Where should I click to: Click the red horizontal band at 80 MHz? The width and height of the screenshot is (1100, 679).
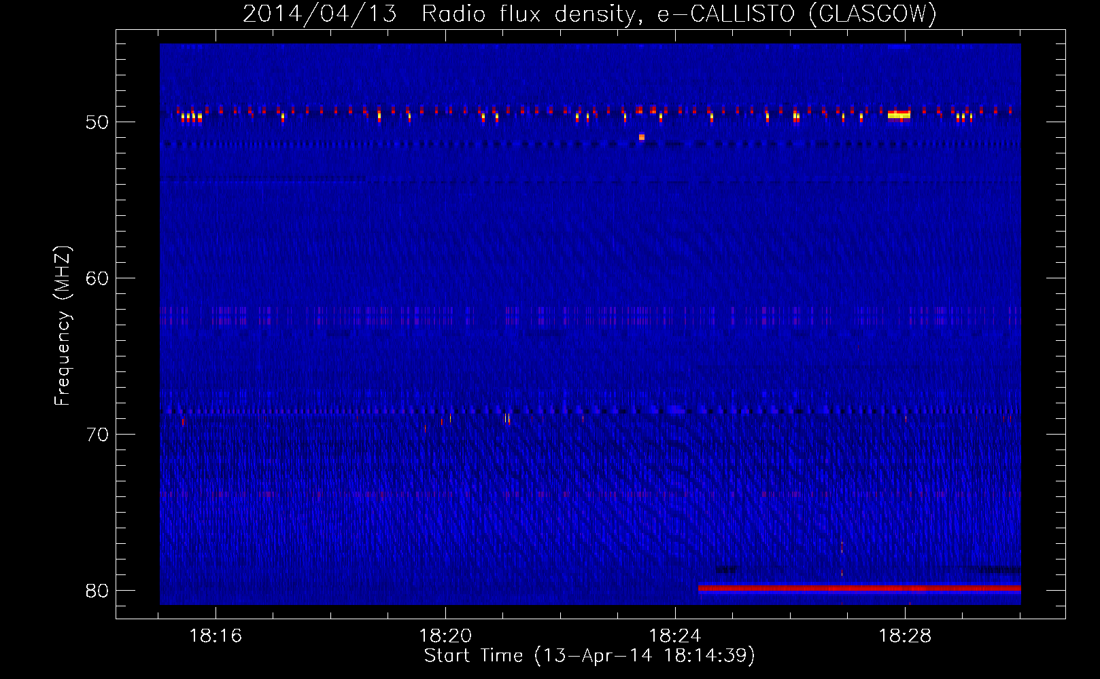click(859, 588)
